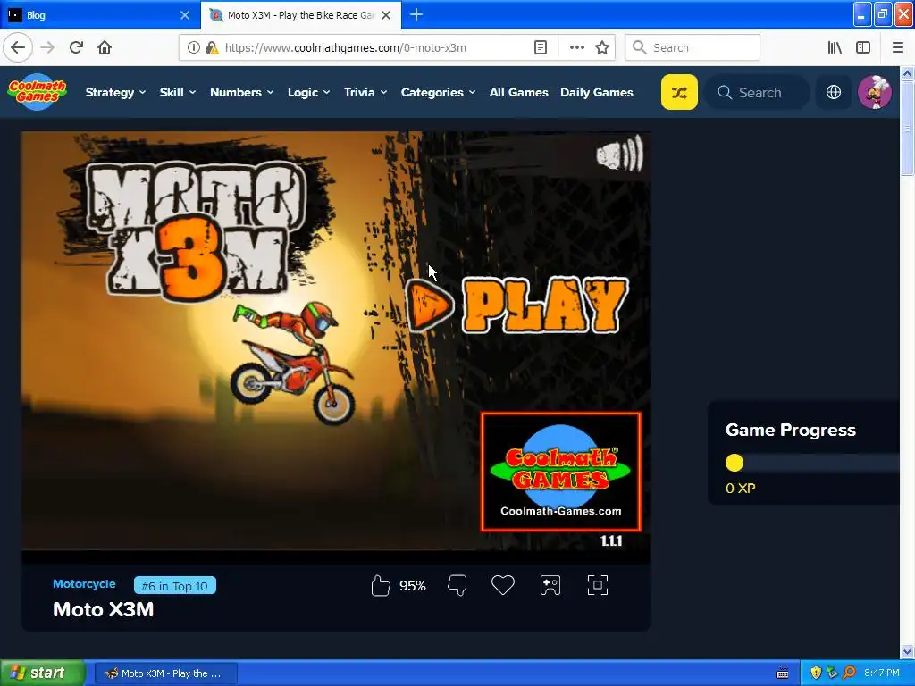Click the Coolmath-Games.com logo in game

560,472
